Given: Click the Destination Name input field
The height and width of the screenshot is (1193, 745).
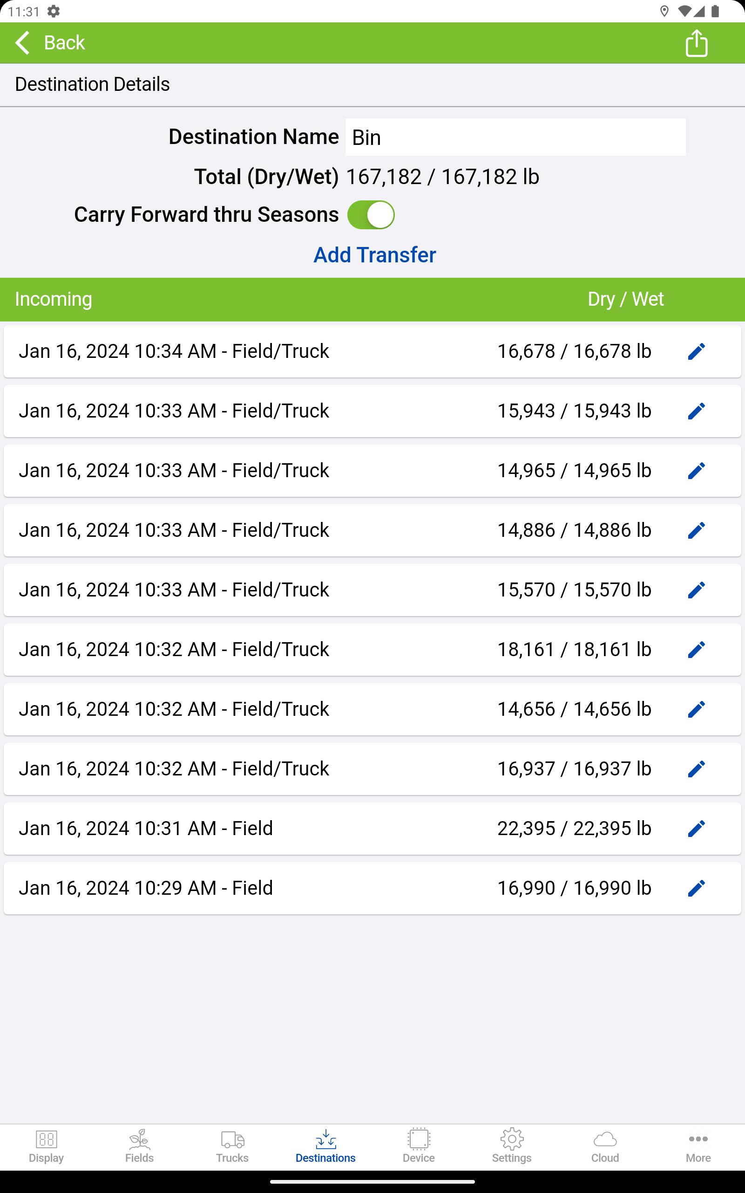Looking at the screenshot, I should (515, 137).
